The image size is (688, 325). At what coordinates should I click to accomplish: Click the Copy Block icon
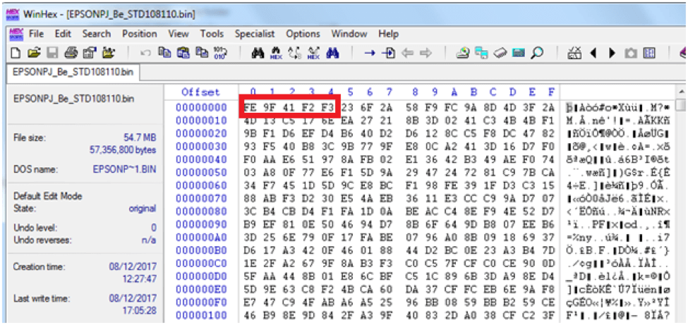coord(164,54)
